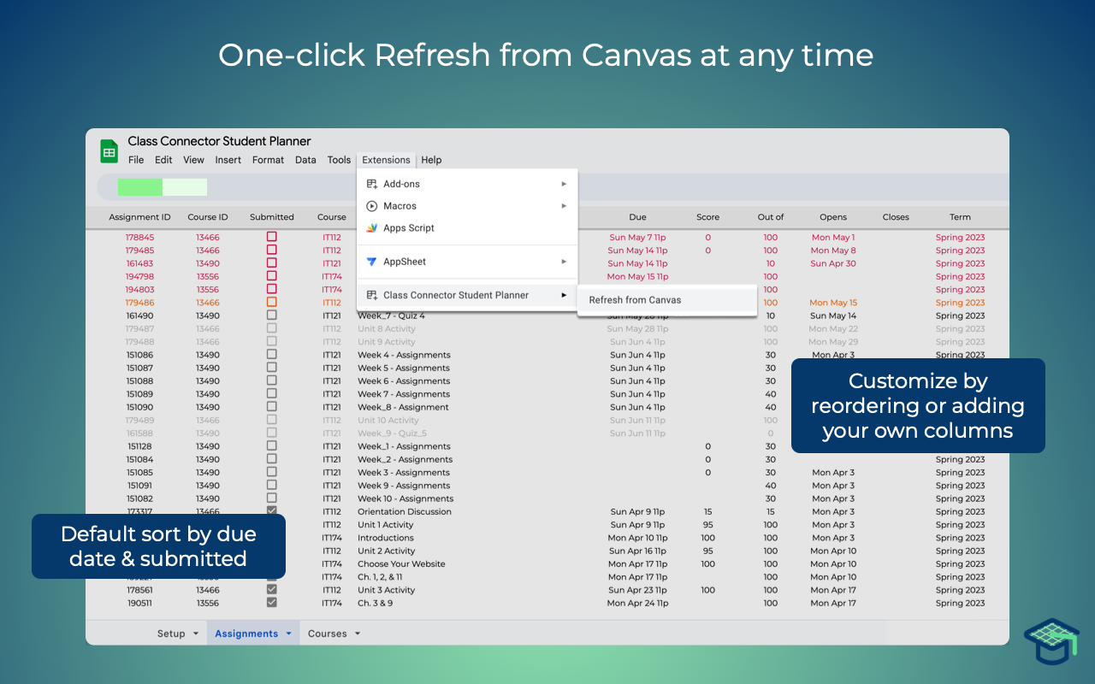Click the document title Class Connector Student Planner

220,141
